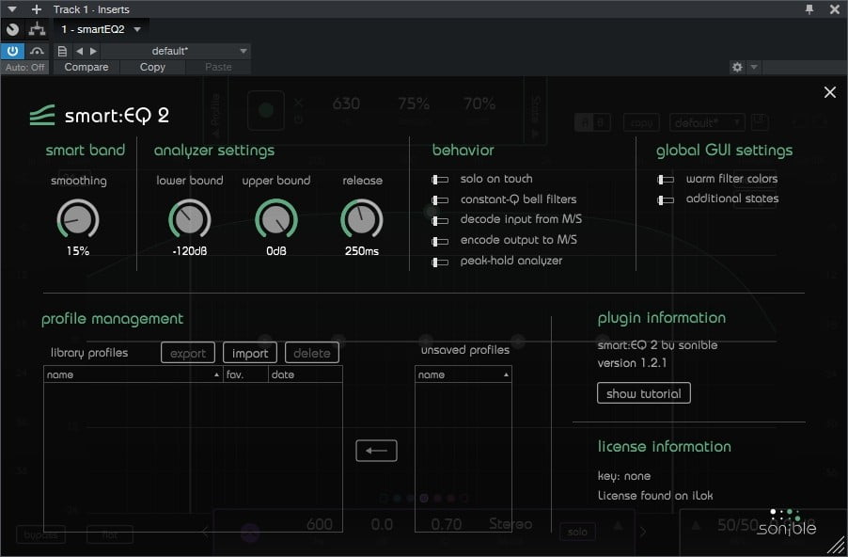
Task: Open the gear settings icon
Action: 736,67
